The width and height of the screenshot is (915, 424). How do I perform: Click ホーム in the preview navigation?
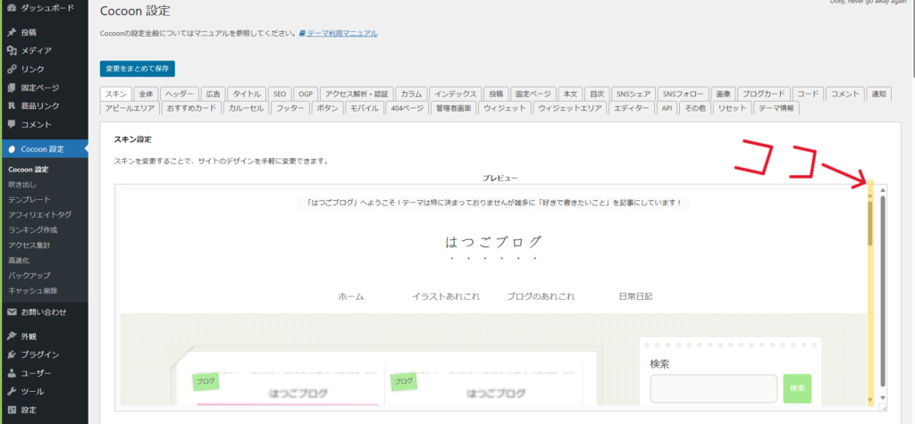point(350,296)
